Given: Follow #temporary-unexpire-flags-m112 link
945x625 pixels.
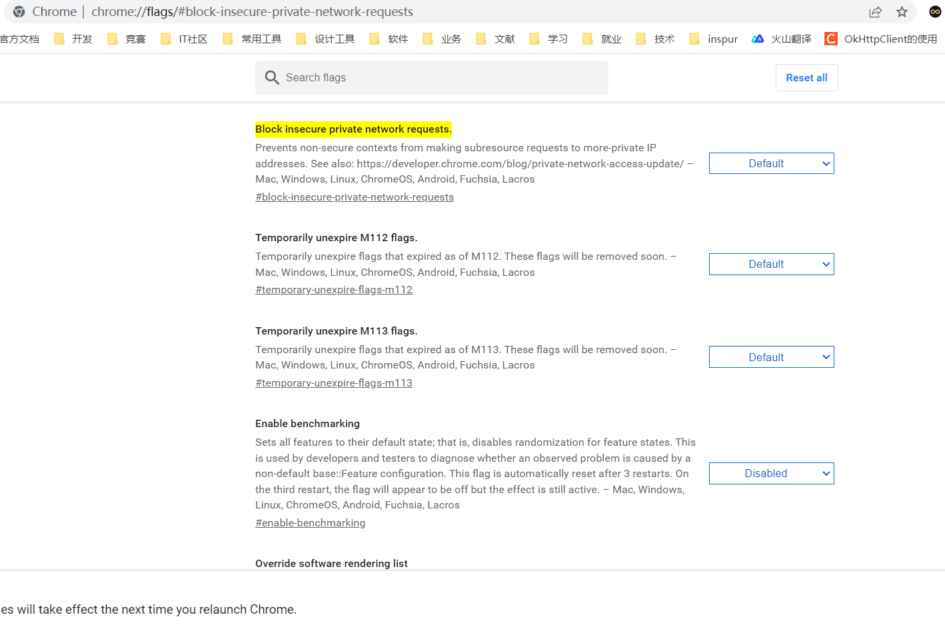Looking at the screenshot, I should point(334,290).
